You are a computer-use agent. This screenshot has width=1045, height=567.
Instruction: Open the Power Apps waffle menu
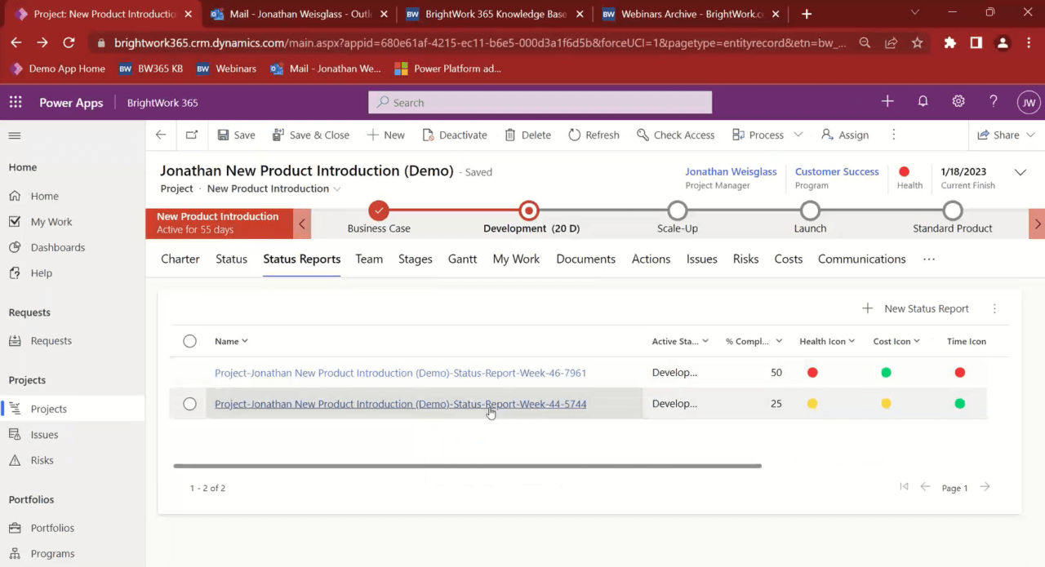click(15, 102)
